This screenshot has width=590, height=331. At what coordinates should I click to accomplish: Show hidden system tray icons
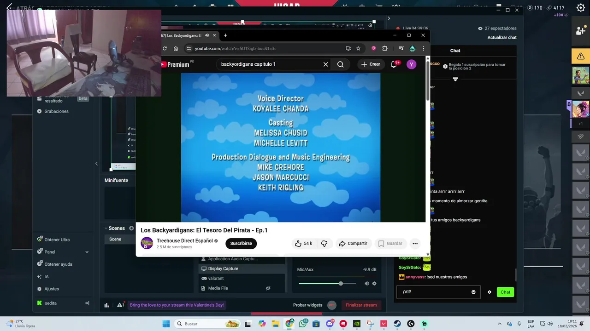[499, 324]
